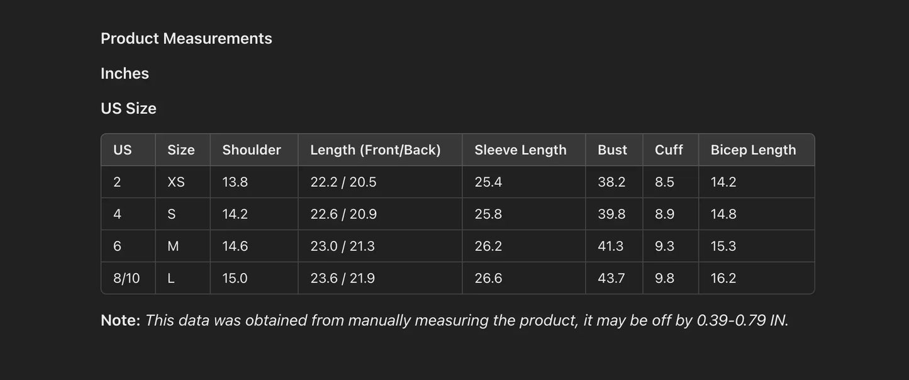Image resolution: width=909 pixels, height=380 pixels.
Task: Click the Bust column header
Action: point(612,150)
